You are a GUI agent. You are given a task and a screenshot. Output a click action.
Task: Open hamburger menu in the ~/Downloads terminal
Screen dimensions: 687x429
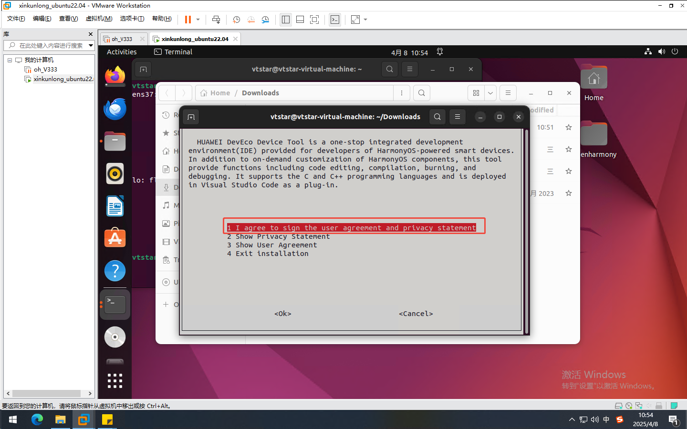pos(457,117)
